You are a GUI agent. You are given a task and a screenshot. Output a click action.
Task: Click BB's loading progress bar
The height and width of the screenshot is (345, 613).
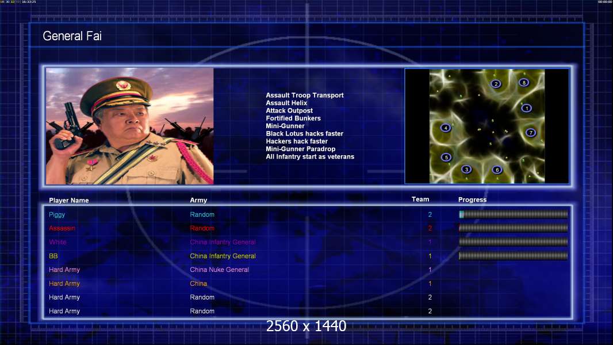tap(513, 256)
